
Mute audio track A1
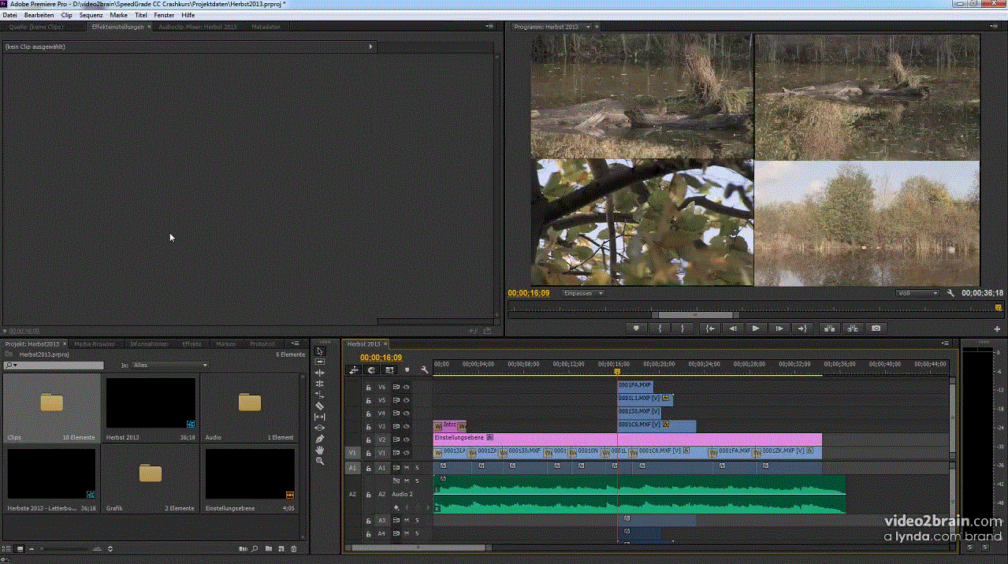(x=407, y=468)
